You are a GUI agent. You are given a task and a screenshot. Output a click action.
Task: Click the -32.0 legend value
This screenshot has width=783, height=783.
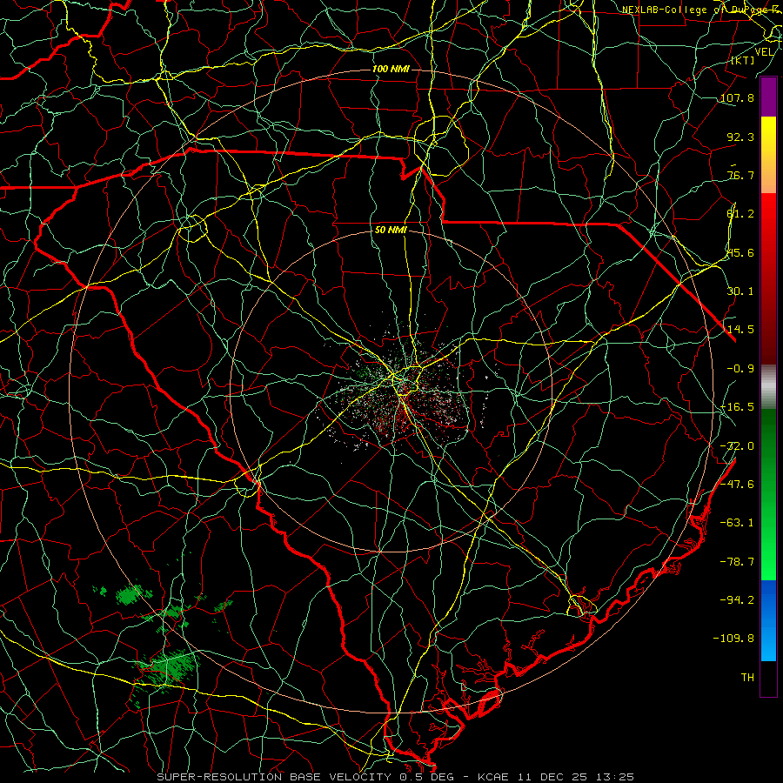[x=737, y=446]
